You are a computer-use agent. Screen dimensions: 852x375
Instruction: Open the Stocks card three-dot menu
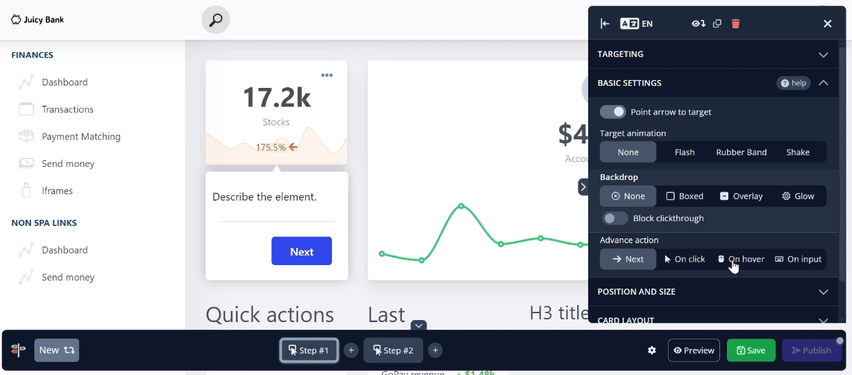(327, 75)
